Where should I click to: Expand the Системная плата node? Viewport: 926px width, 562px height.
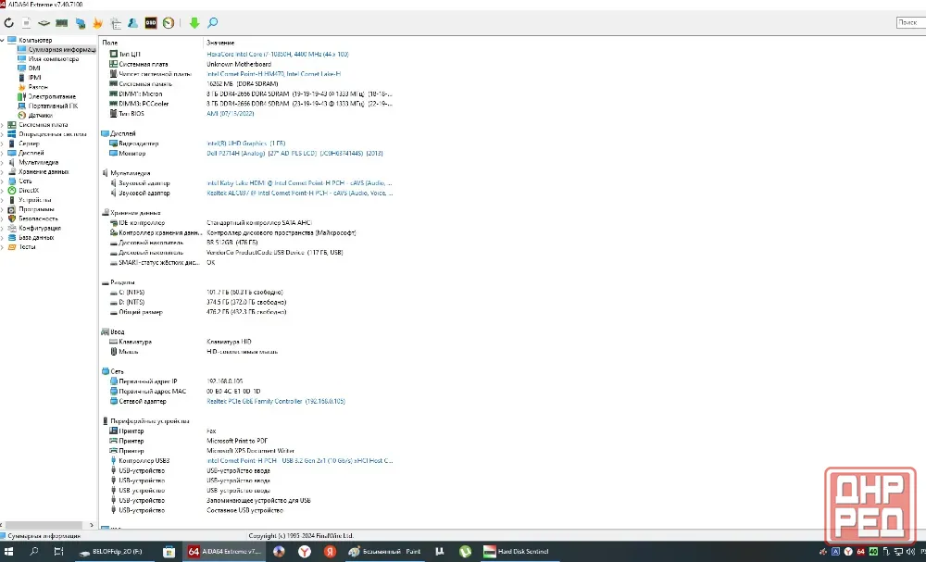pyautogui.click(x=3, y=125)
